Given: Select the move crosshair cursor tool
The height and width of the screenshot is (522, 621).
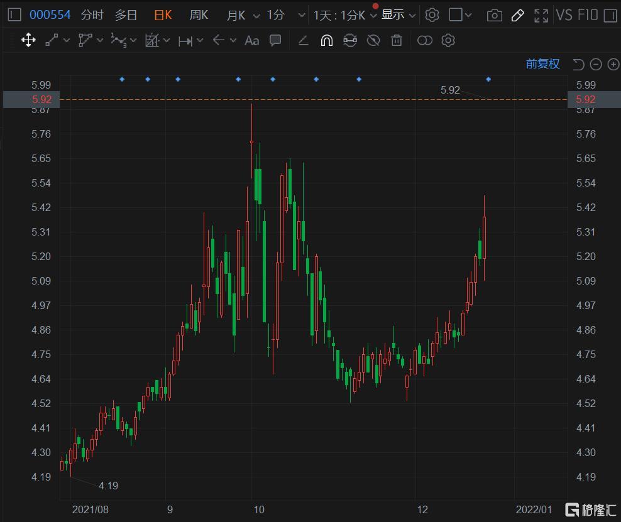Looking at the screenshot, I should [28, 40].
